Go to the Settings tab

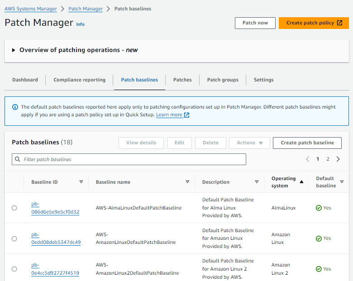264,80
